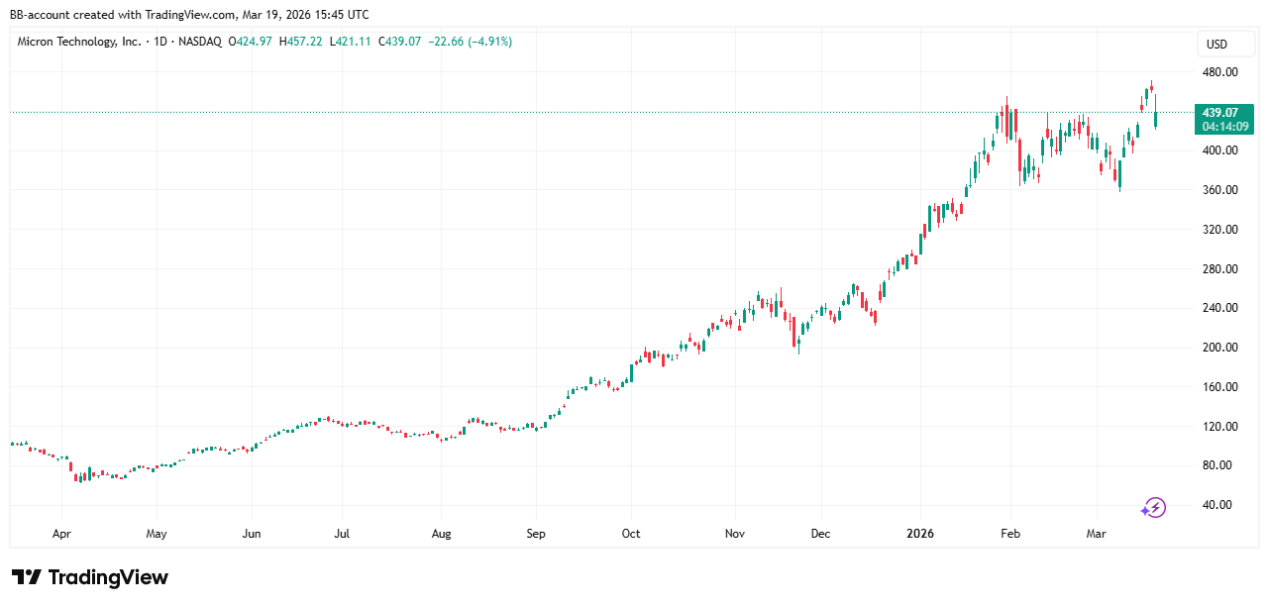This screenshot has height=607, width=1269.
Task: Select the 1D interval in the legend
Action: (159, 42)
